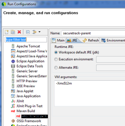Choose the Alternate JRE radio option

tap(56, 67)
